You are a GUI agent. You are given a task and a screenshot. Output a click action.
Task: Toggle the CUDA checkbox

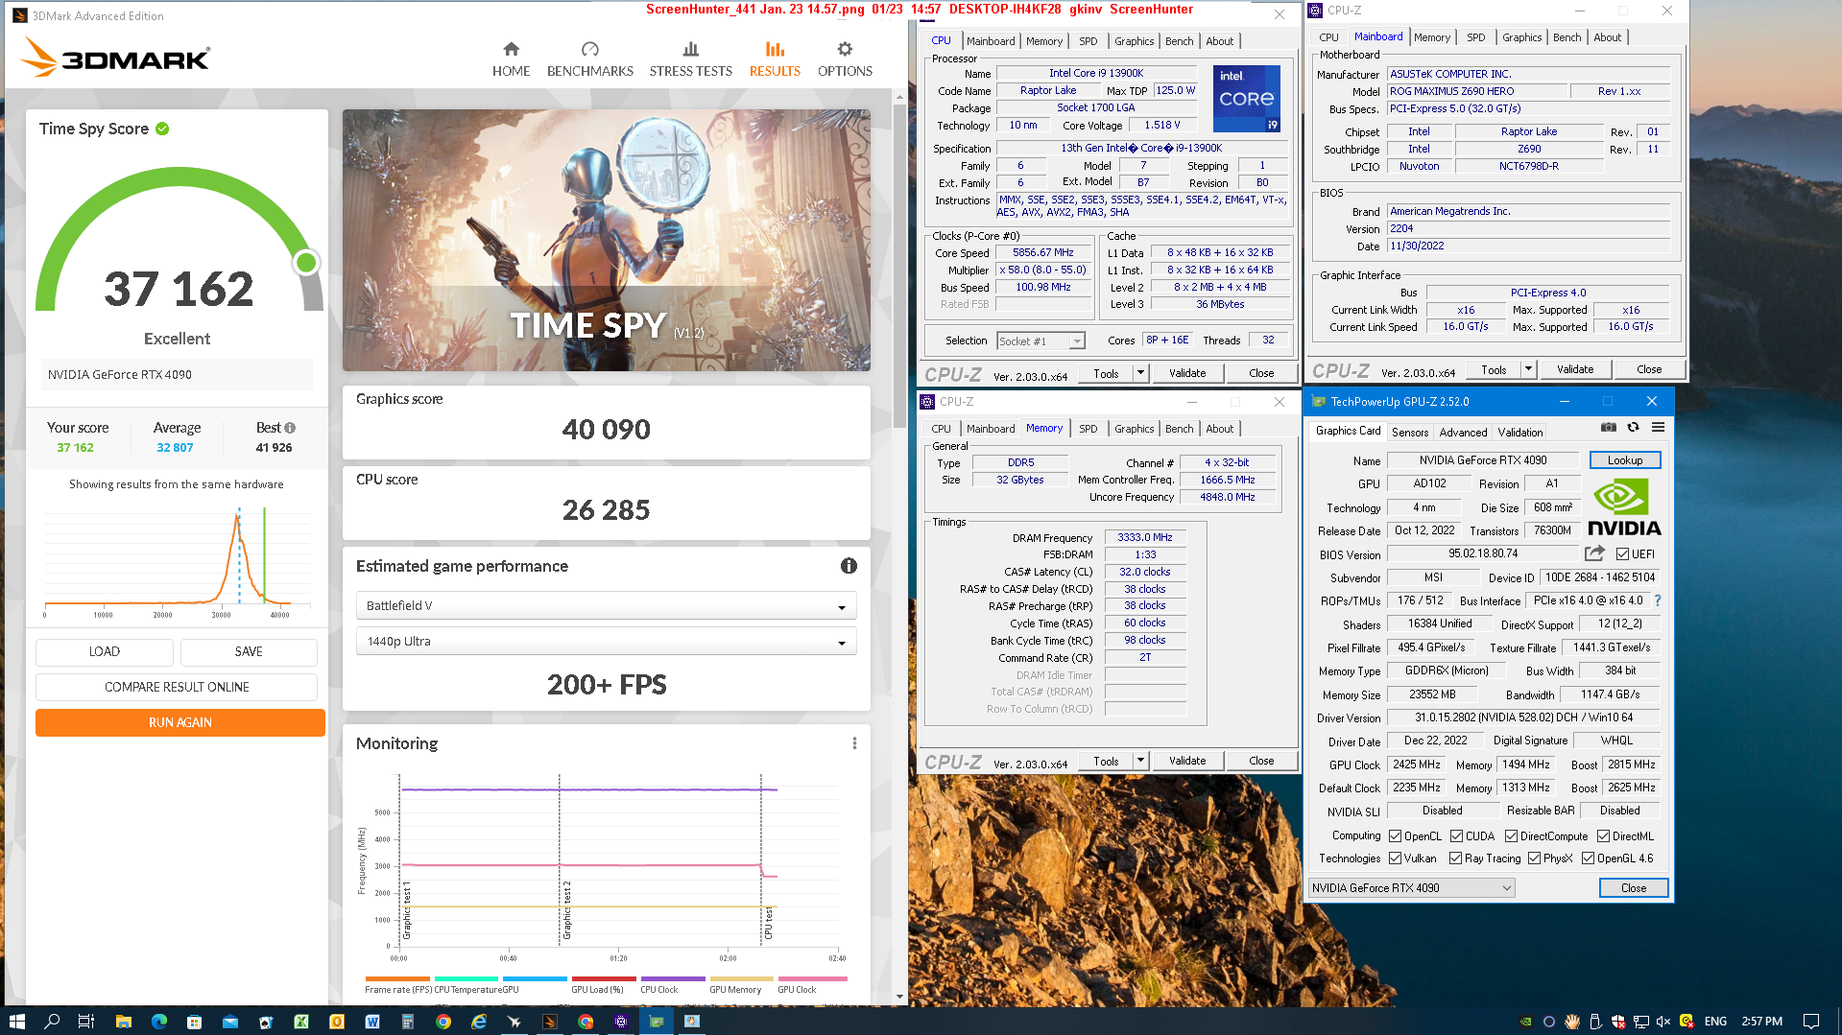coord(1456,836)
